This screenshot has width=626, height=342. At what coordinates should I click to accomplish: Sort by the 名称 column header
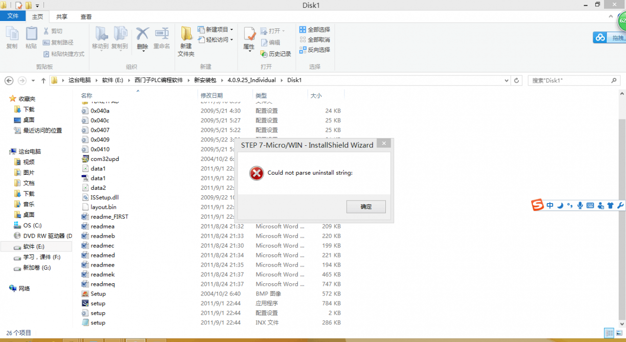point(87,95)
